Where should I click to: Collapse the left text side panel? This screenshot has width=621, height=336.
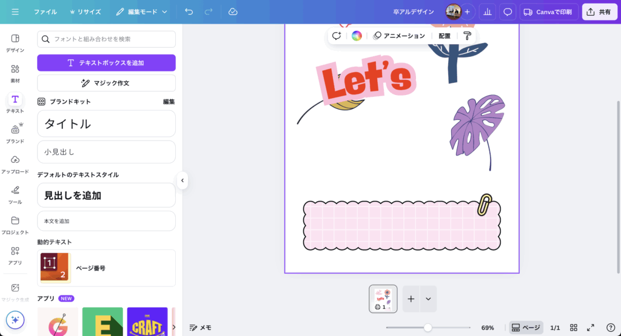click(182, 180)
